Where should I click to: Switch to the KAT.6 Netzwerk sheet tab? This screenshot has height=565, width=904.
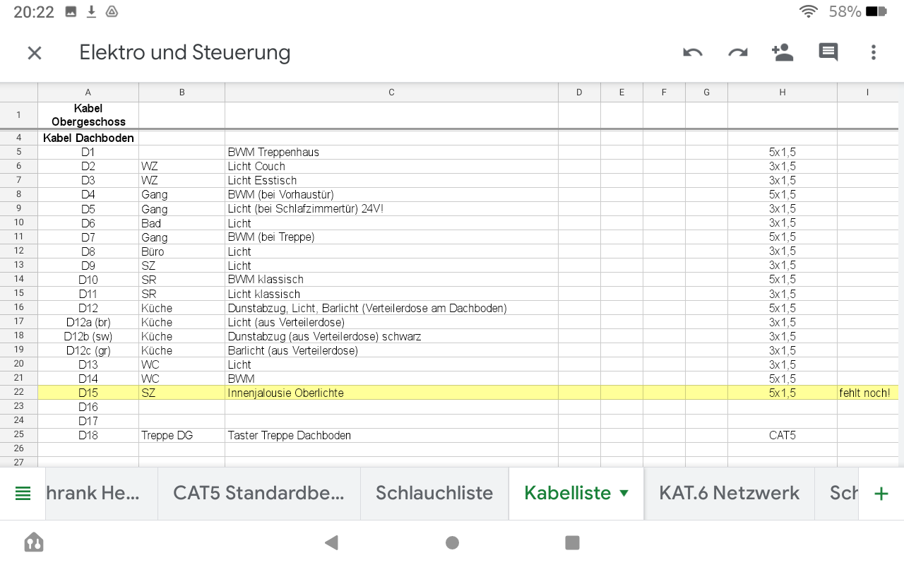[729, 493]
